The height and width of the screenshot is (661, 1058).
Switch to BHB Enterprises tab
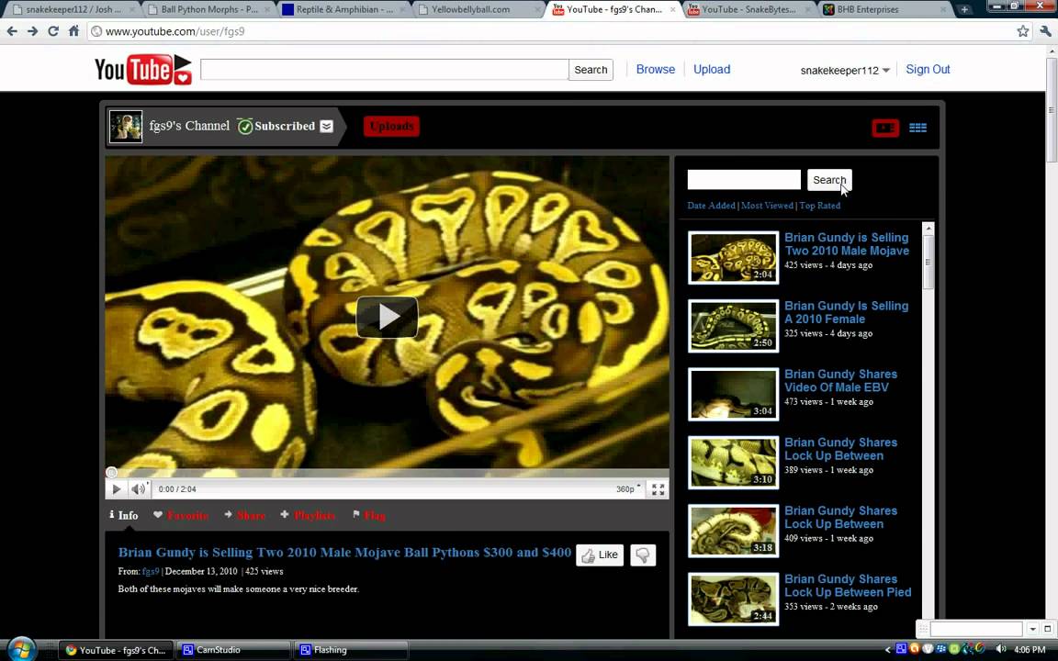pyautogui.click(x=883, y=9)
